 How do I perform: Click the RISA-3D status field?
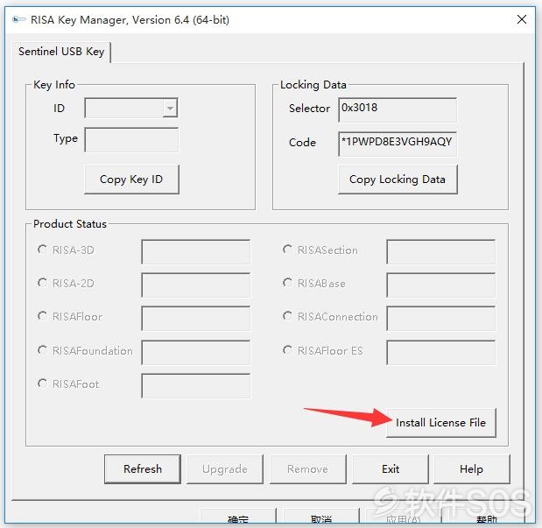[195, 251]
